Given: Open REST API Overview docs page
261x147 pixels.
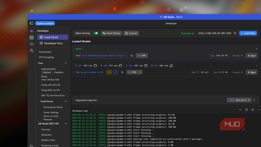Looking at the screenshot, I should [x=46, y=130].
